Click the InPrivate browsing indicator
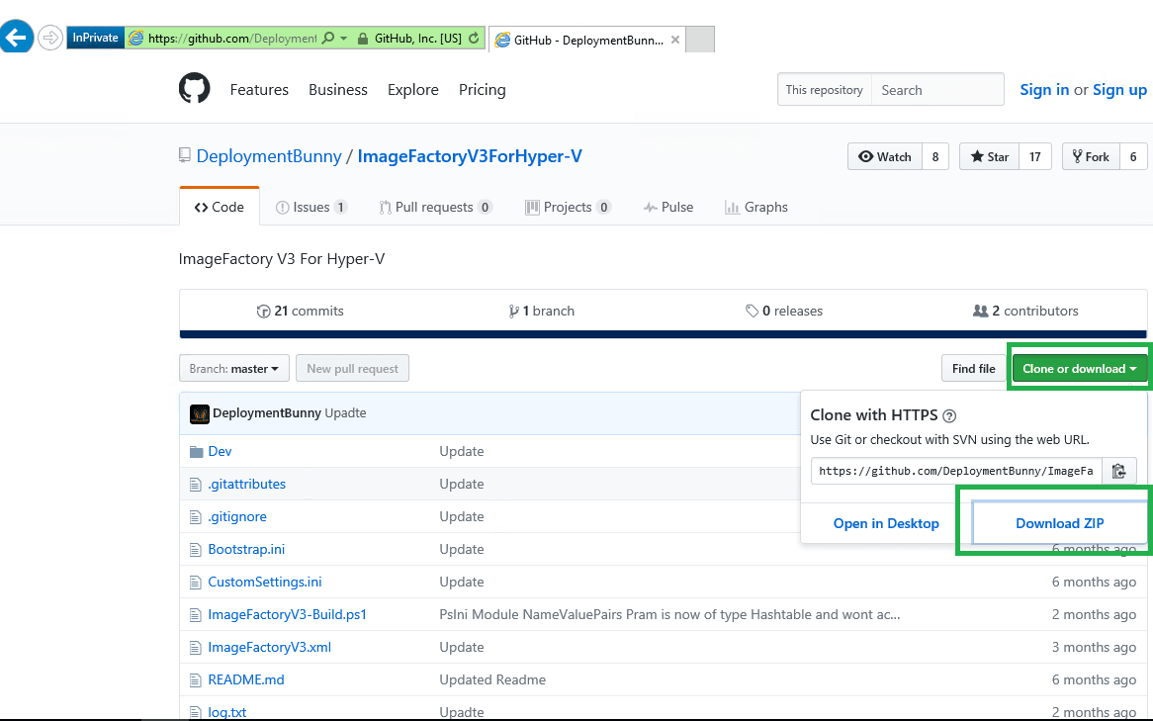The width and height of the screenshot is (1153, 721). point(96,38)
